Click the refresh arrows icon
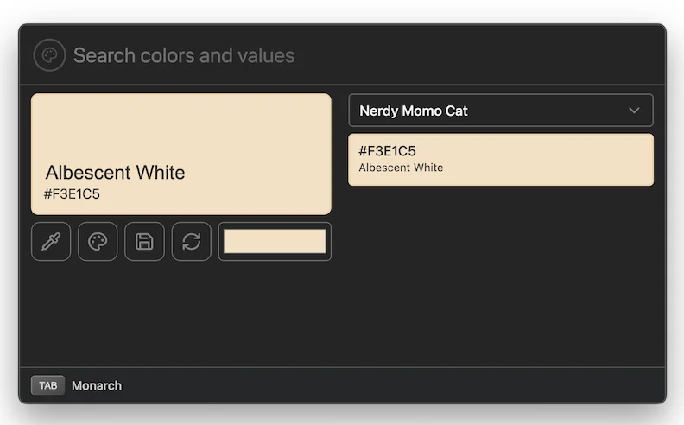 191,242
